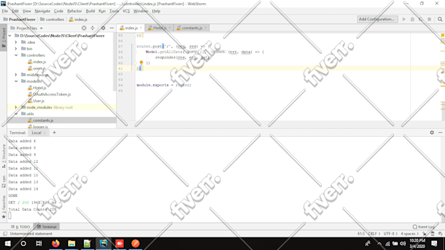Change the 4 spaces indent setting
Screen dimensions: 445x250
[410, 234]
